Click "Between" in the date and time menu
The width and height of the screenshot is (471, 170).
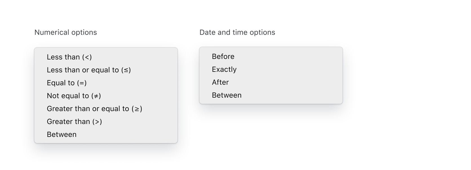227,95
